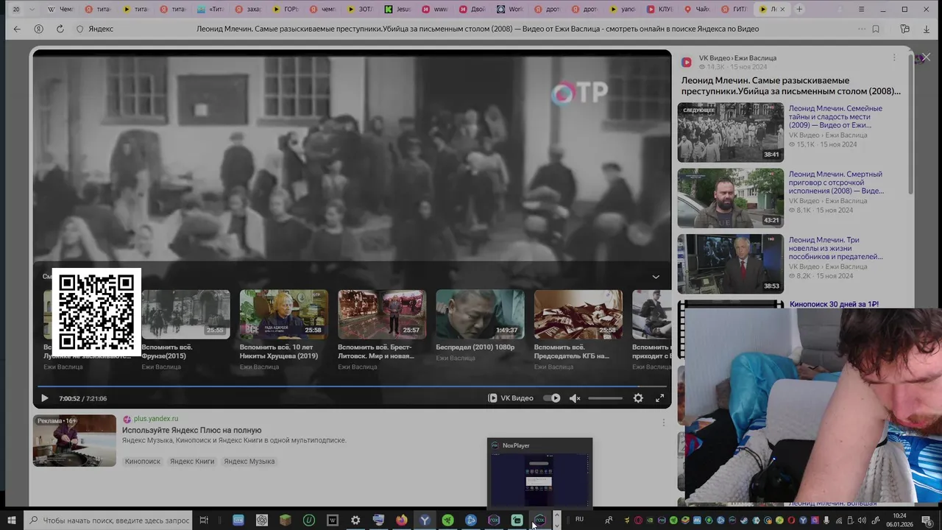942x530 pixels.
Task: Switch to the 'ГОРЫ' browser tab
Action: (286, 10)
